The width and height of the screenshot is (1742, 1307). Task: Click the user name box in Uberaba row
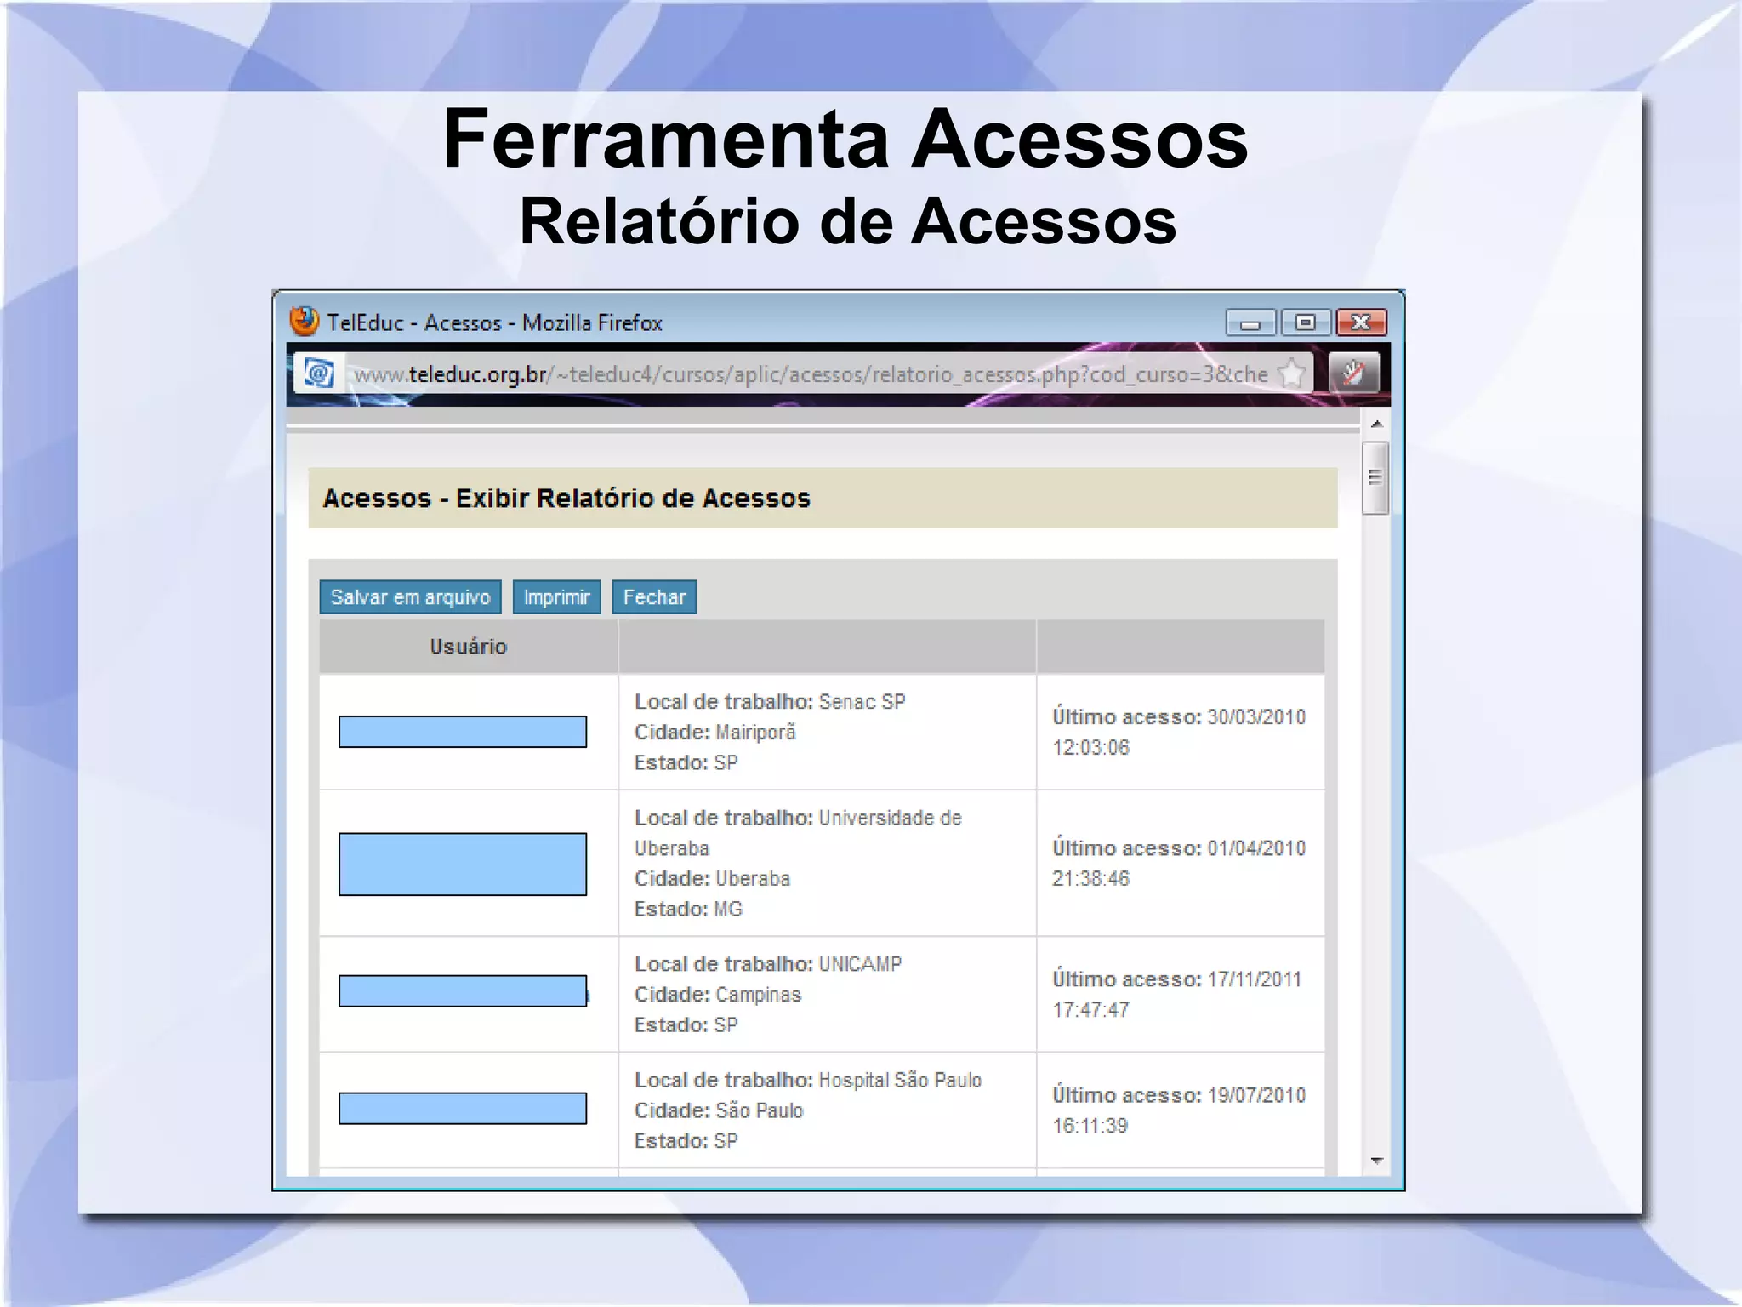(x=463, y=864)
